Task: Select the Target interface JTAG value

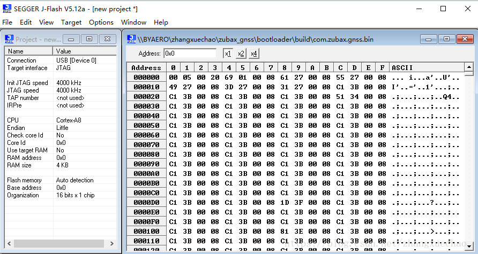Action: [63, 68]
